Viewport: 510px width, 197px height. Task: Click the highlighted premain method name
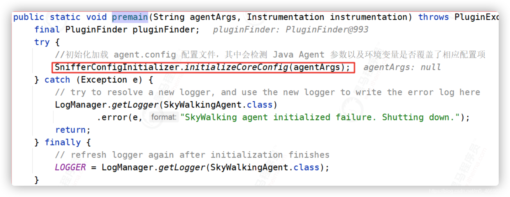[x=130, y=17]
